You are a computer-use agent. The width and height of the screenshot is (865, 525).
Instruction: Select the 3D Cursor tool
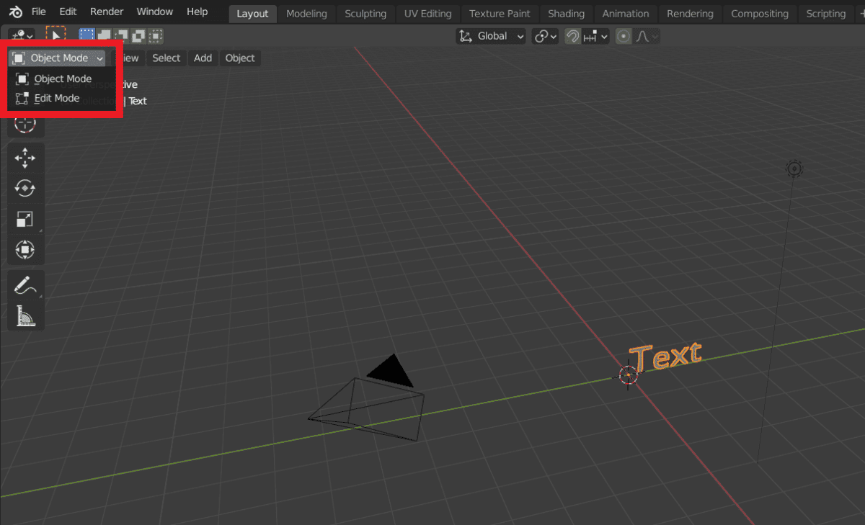[x=25, y=124]
